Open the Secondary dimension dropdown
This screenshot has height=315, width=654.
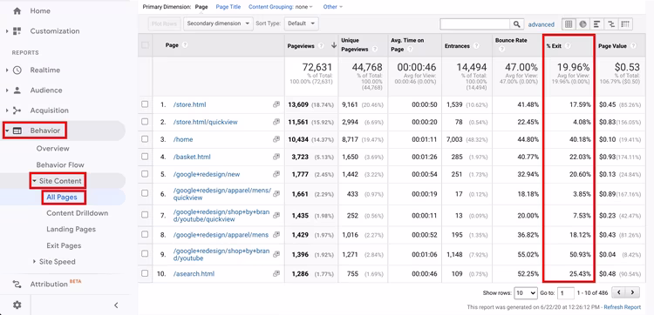point(218,23)
